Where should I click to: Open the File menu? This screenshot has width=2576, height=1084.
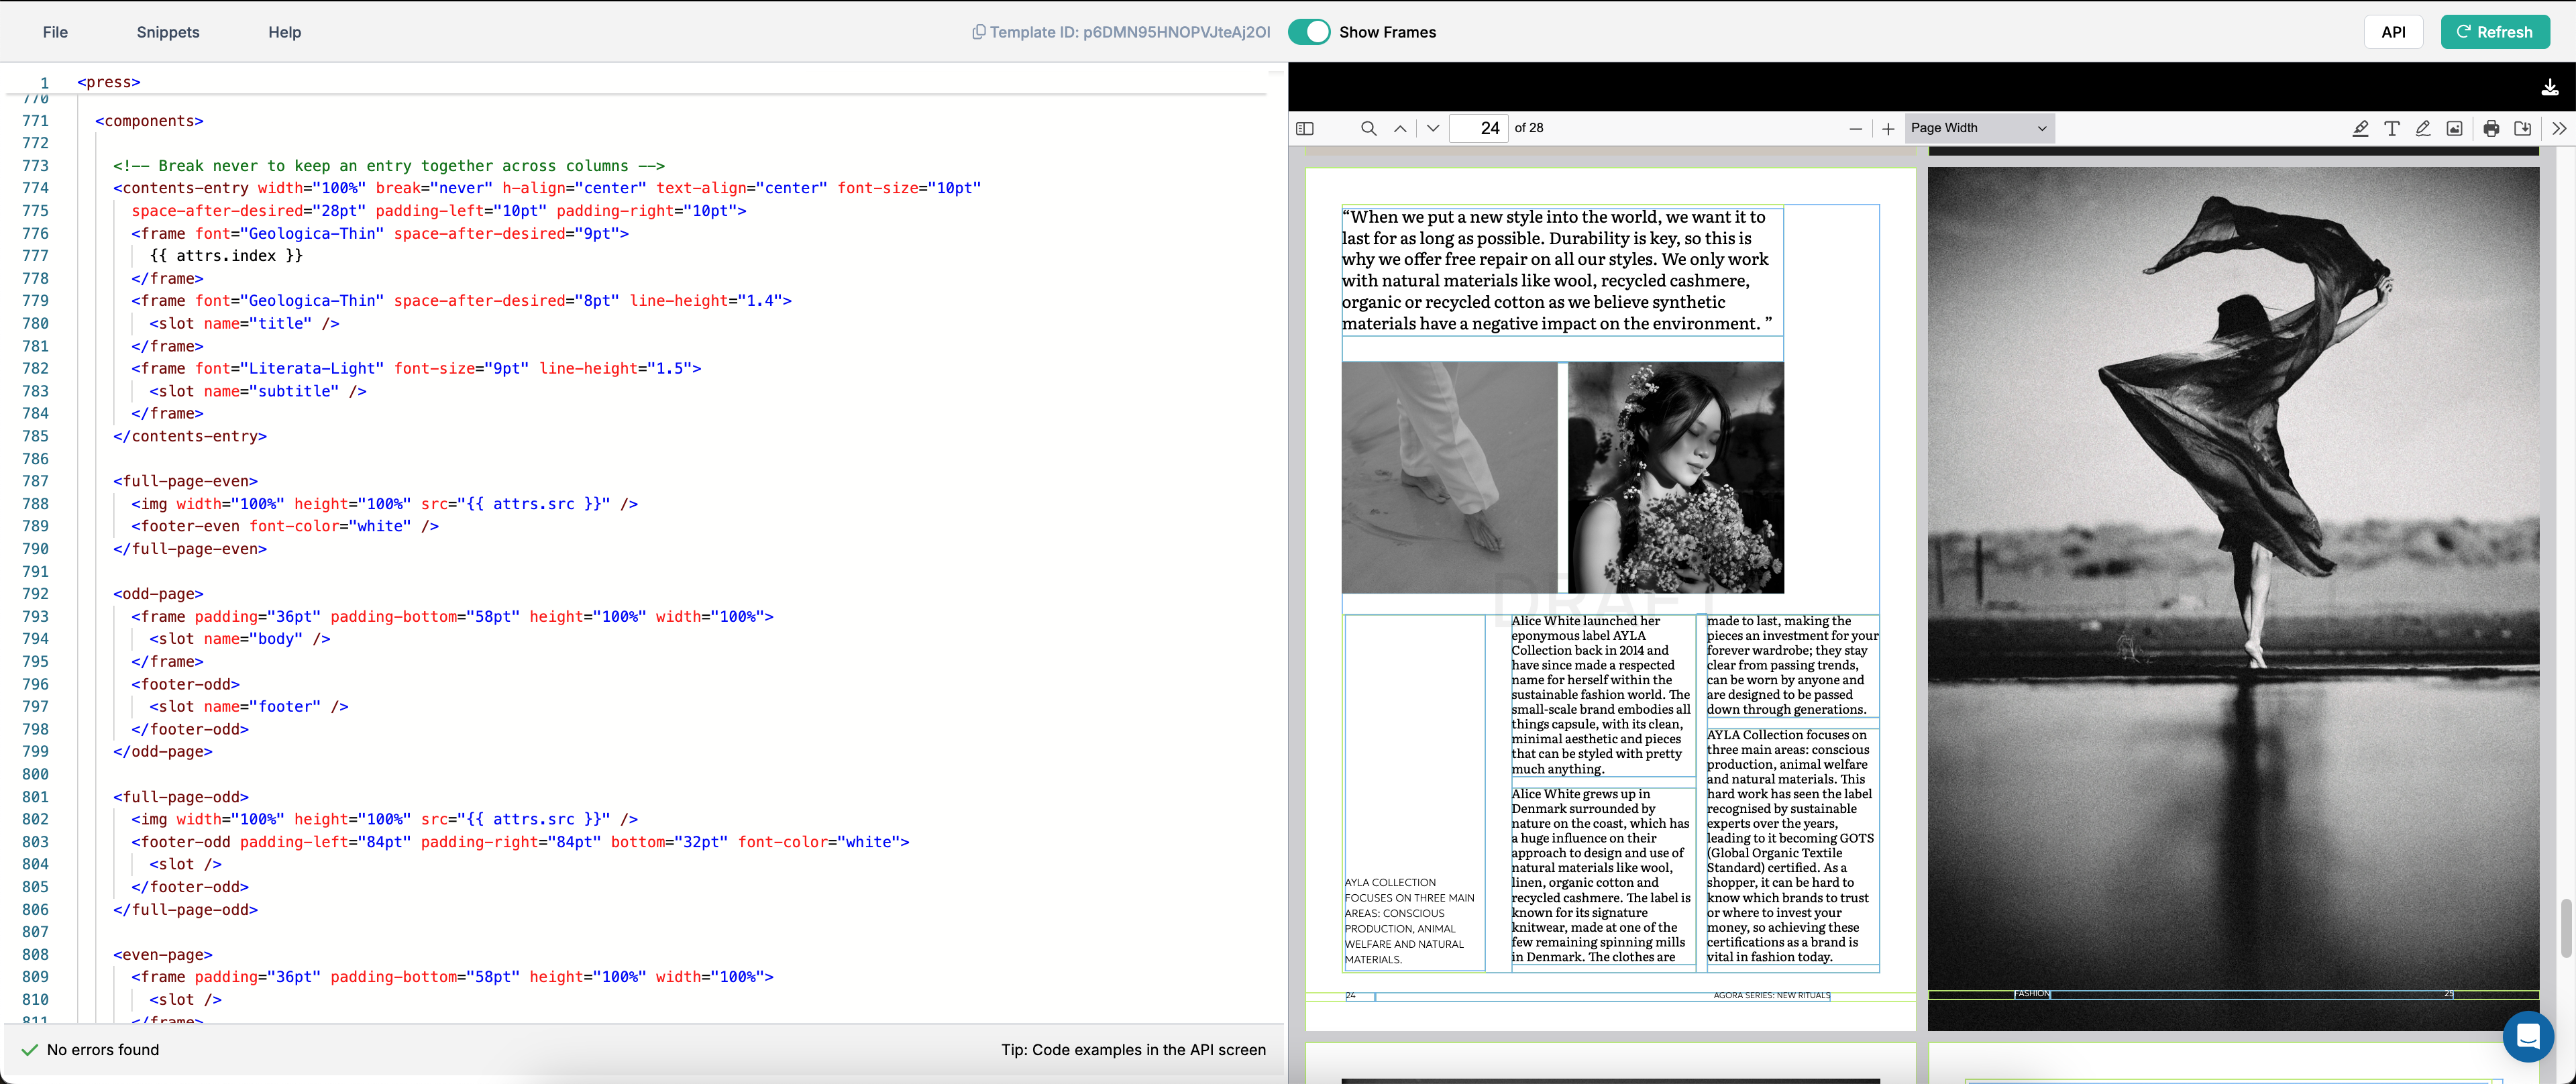click(x=55, y=32)
